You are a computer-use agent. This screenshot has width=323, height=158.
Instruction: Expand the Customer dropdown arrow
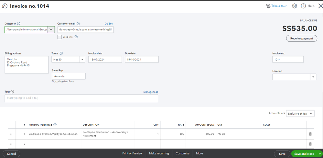pos(51,29)
